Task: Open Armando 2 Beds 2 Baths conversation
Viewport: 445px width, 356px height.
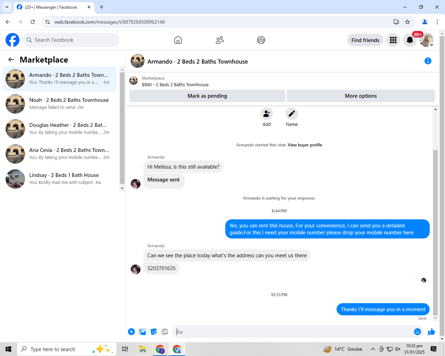Action: [59, 79]
